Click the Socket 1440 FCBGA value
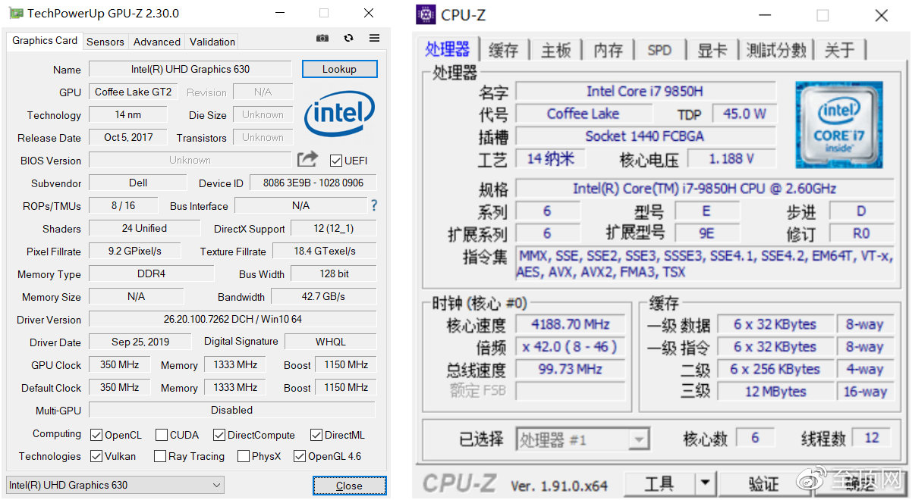This screenshot has width=912, height=500. tap(646, 136)
